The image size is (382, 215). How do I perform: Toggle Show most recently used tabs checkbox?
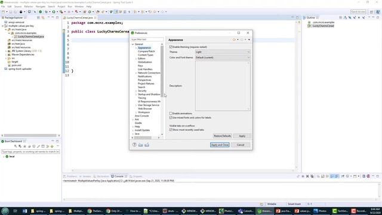(x=171, y=130)
